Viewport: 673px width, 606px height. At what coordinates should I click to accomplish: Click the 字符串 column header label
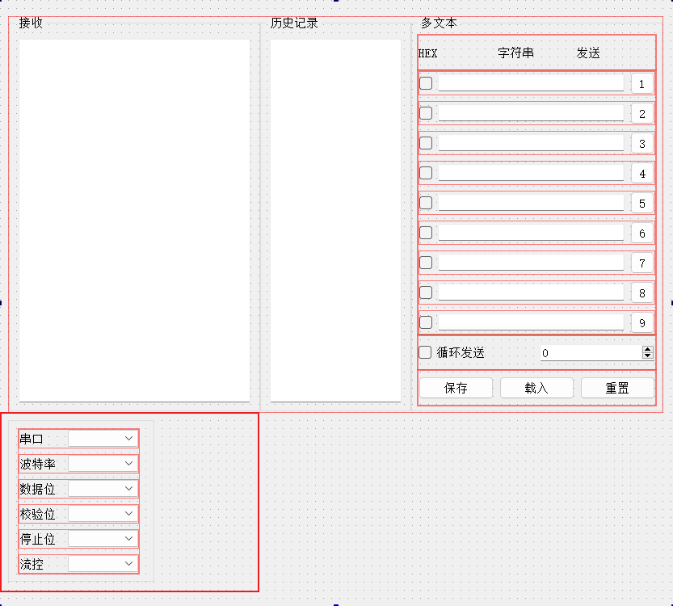(x=516, y=53)
